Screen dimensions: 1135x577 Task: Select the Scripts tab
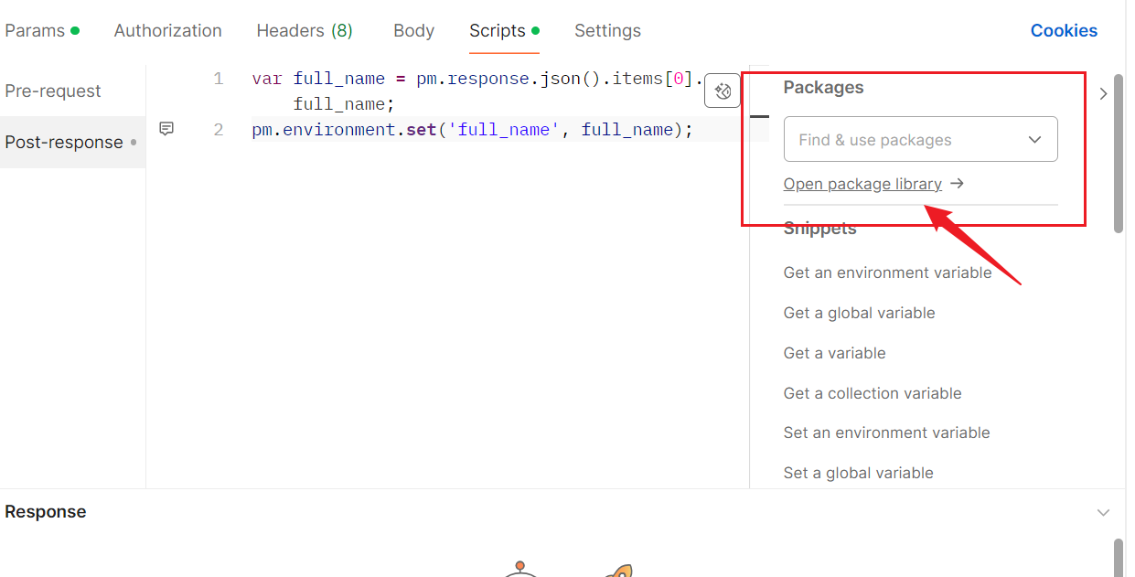pyautogui.click(x=504, y=30)
